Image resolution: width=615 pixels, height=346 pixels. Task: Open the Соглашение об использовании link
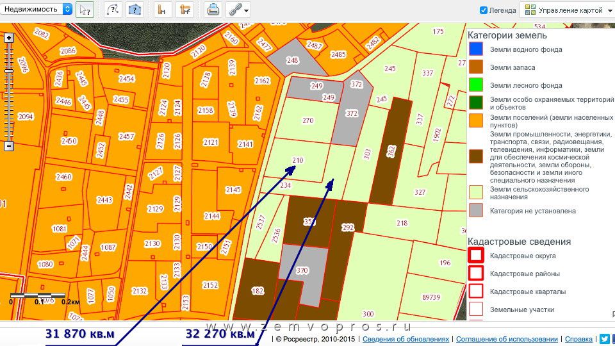coord(507,339)
